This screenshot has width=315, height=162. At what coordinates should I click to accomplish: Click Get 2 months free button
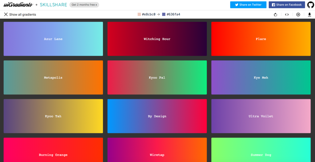[84, 5]
